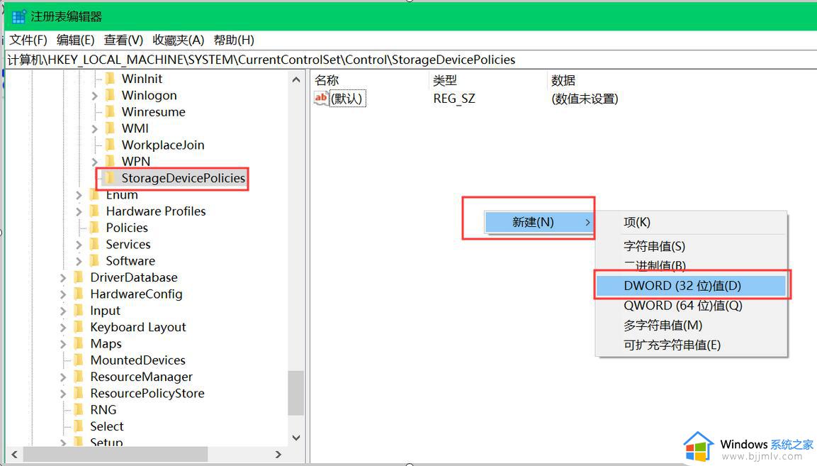Open the 新建(N) submenu entry
Screen dimensions: 817x466
[x=539, y=222]
